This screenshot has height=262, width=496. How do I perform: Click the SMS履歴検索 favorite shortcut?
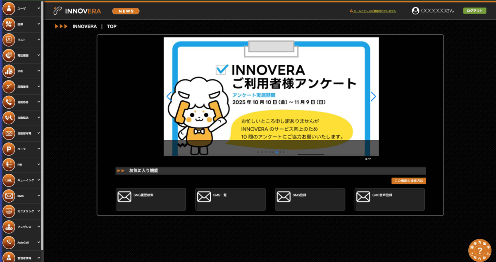tap(150, 199)
